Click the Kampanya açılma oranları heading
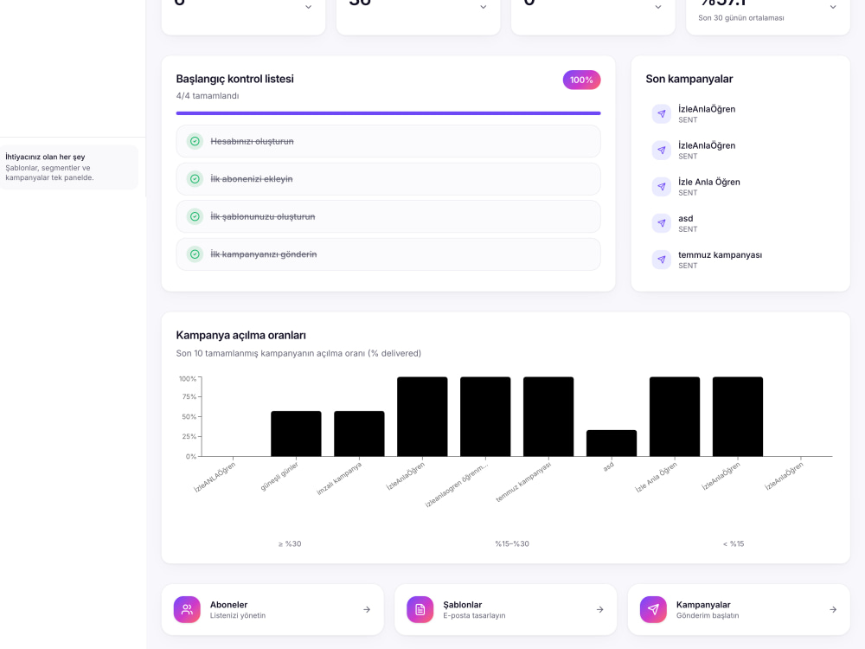Image resolution: width=865 pixels, height=649 pixels. coord(241,336)
